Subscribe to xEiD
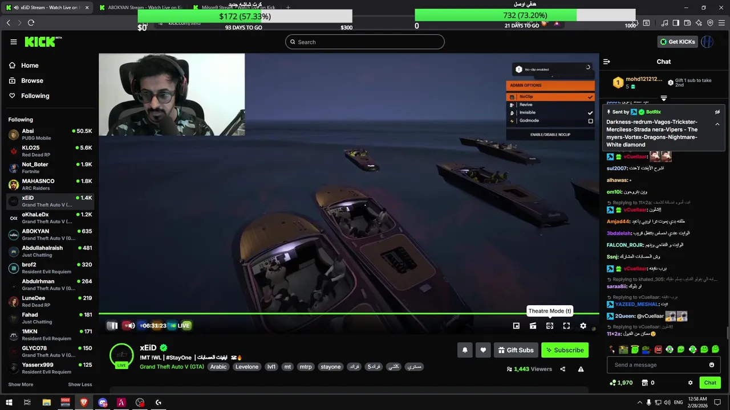 point(565,350)
